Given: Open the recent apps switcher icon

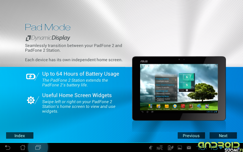Looking at the screenshot, I should pyautogui.click(x=38, y=147).
